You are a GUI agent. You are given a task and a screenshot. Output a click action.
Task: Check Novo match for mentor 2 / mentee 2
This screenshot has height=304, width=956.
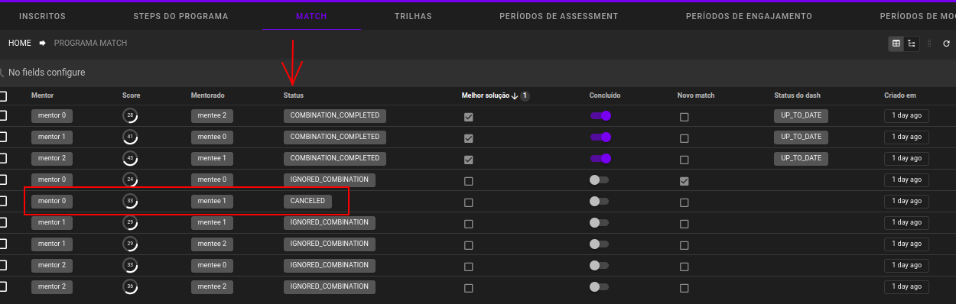tap(684, 288)
